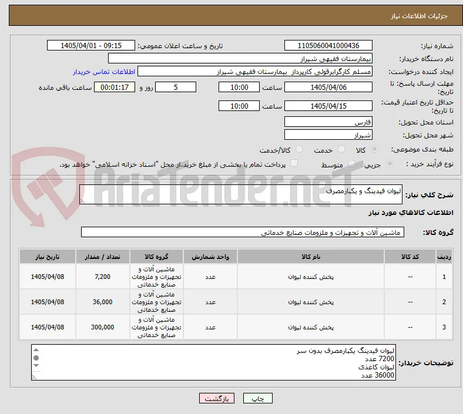Click the توضیحات خریدار text area

(x=213, y=362)
